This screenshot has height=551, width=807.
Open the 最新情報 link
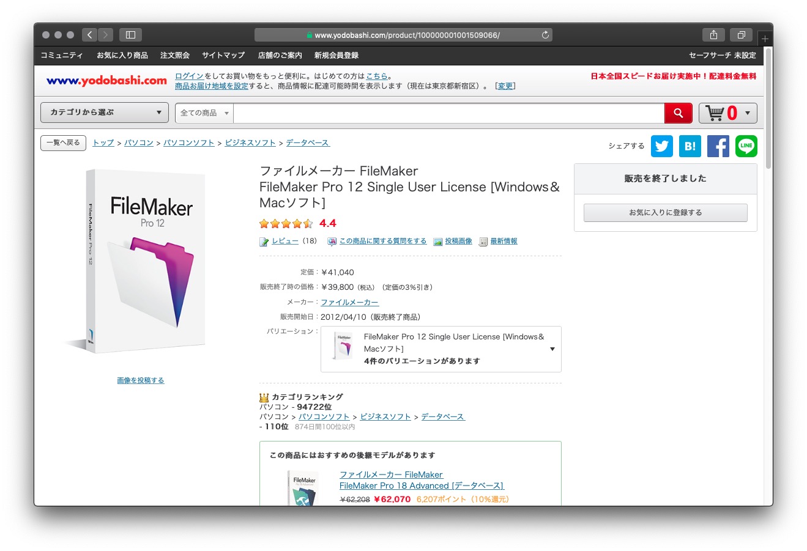[x=504, y=241]
